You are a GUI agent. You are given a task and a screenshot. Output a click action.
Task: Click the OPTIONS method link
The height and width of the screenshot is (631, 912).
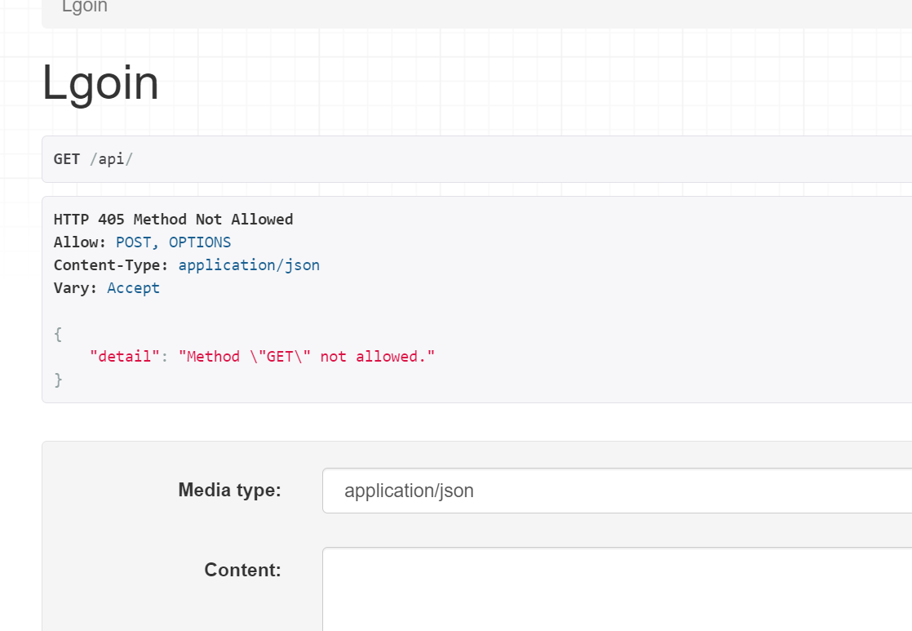[x=200, y=242]
